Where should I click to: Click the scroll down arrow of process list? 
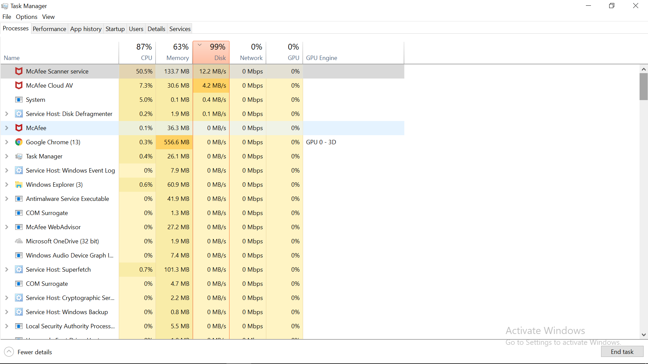click(x=644, y=335)
